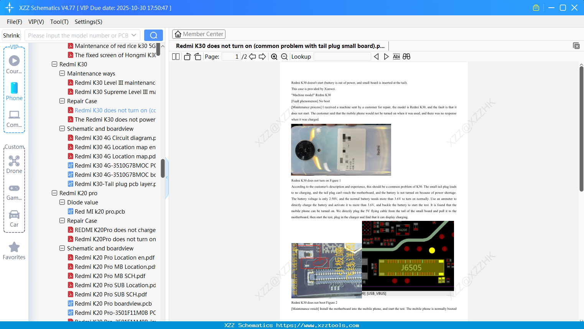The height and width of the screenshot is (329, 584).
Task: Find next lookup match
Action: [x=386, y=57]
